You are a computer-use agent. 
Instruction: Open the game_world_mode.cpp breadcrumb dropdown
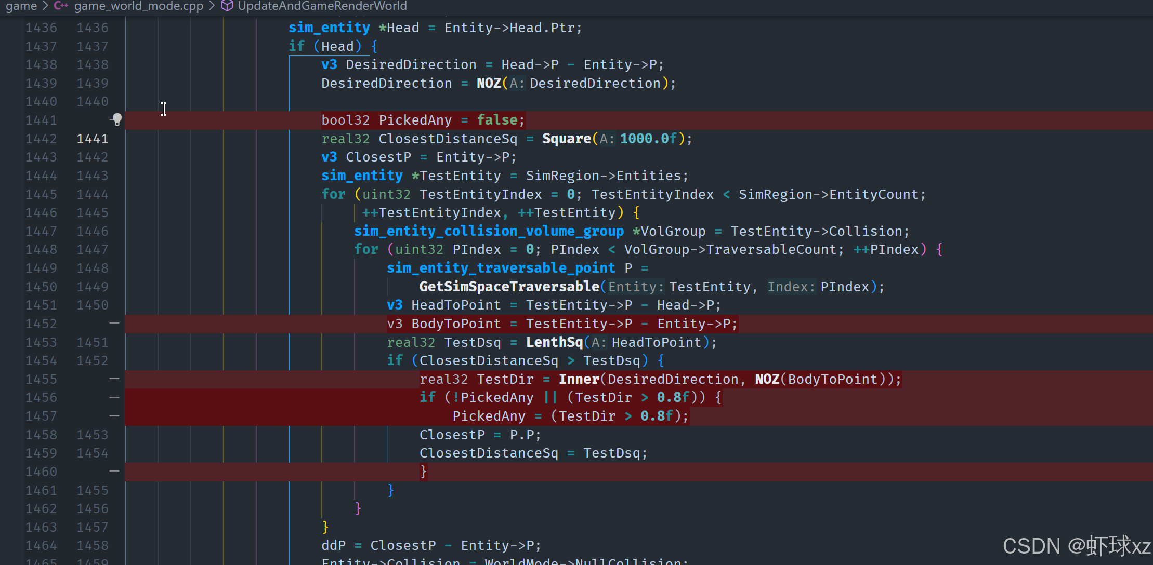pyautogui.click(x=138, y=6)
